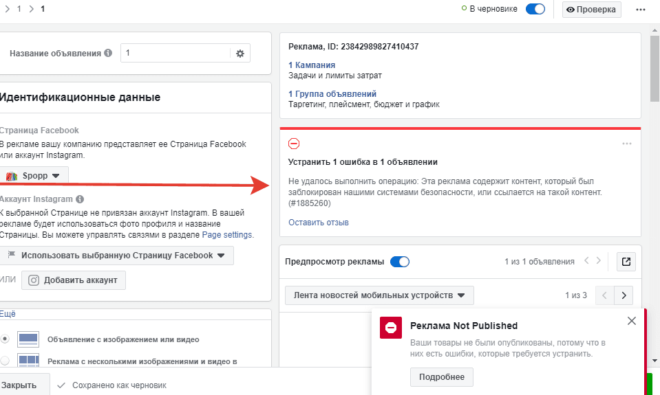Click the info icon next to Аккаунт Instagram
Screen dimensions: 660x395
click(x=81, y=199)
